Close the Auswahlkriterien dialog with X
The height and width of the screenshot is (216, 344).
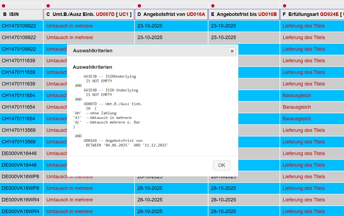[x=232, y=51]
